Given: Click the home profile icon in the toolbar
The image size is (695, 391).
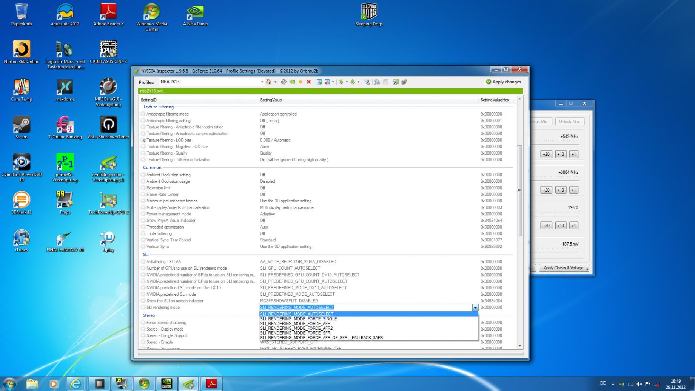Looking at the screenshot, I should click(x=268, y=82).
